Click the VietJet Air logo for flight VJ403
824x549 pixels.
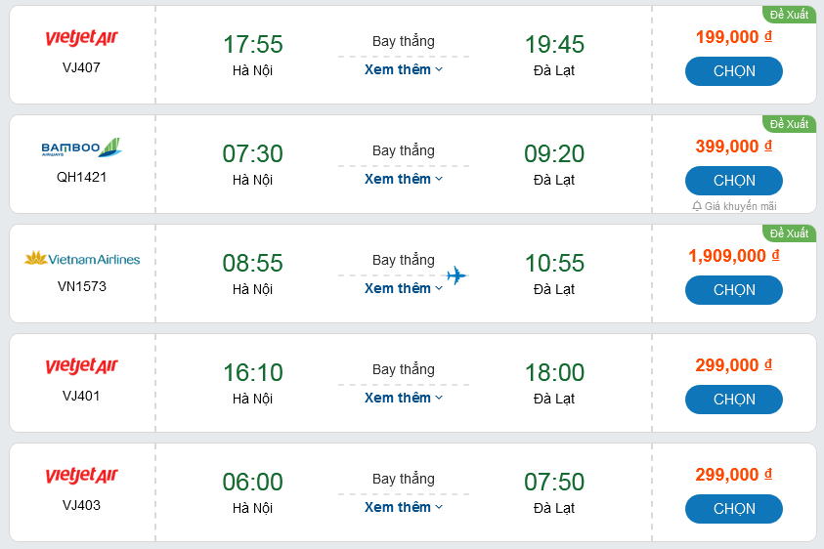(81, 476)
